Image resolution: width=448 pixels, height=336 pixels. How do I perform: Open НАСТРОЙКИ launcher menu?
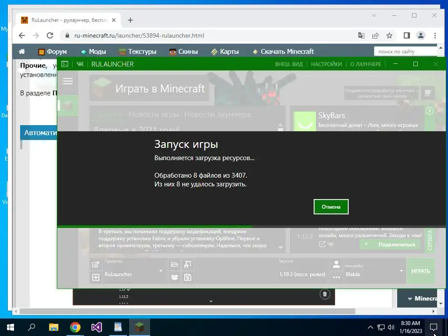pyautogui.click(x=326, y=64)
